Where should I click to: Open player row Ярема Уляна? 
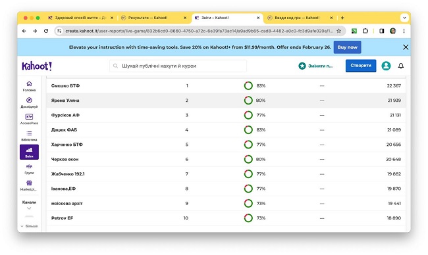click(x=226, y=101)
